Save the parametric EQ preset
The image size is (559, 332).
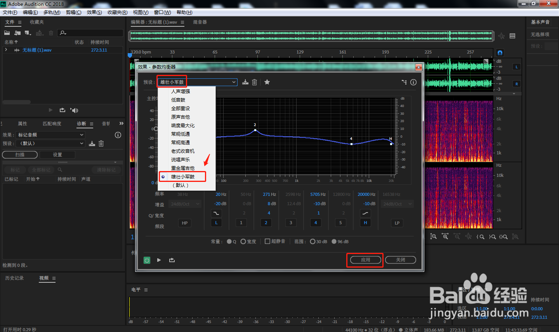(x=245, y=82)
